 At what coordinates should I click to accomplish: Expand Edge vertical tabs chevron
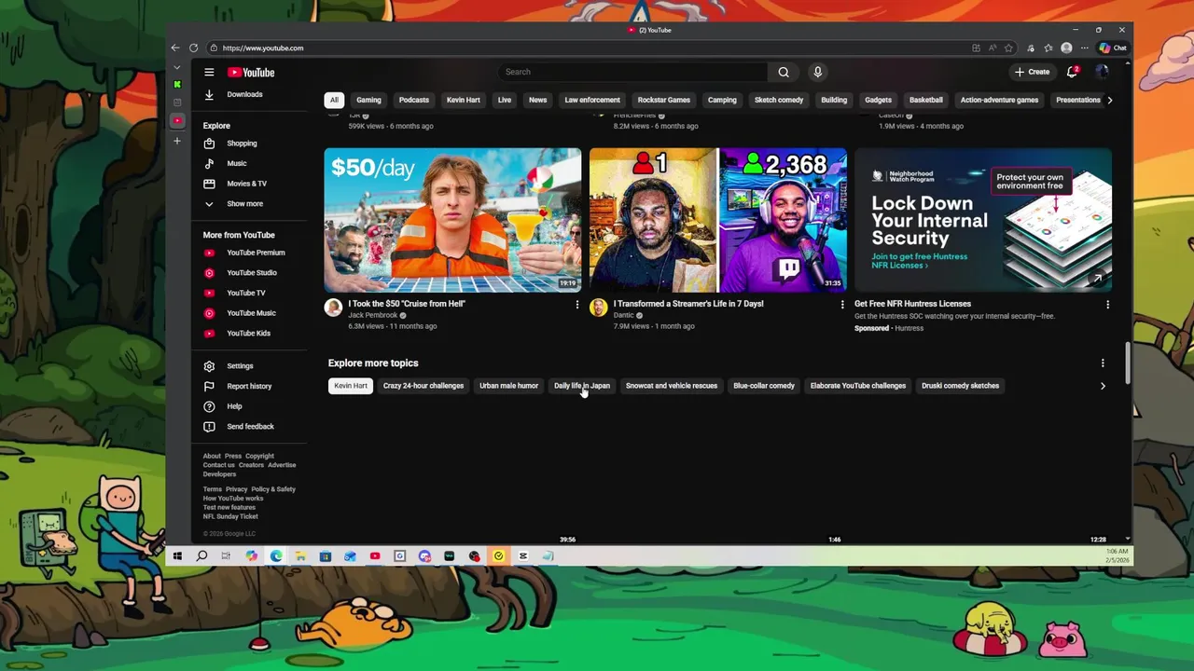pyautogui.click(x=177, y=67)
